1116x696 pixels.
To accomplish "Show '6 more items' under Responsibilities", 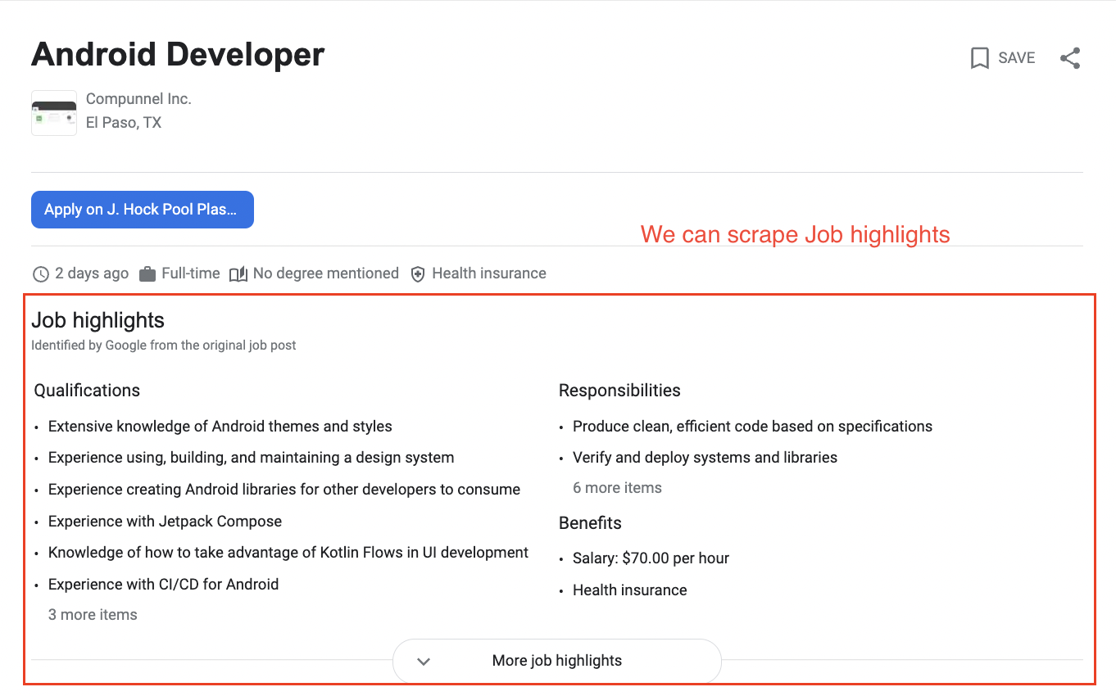I will tap(617, 487).
